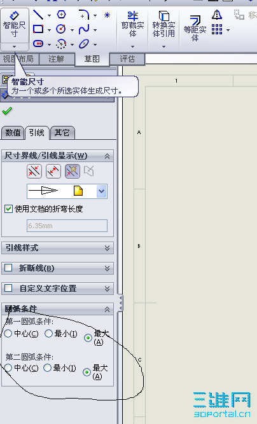Select 中心(C) for 第一圆弧条件
Screen dimensions: 257x424
(x=8, y=333)
